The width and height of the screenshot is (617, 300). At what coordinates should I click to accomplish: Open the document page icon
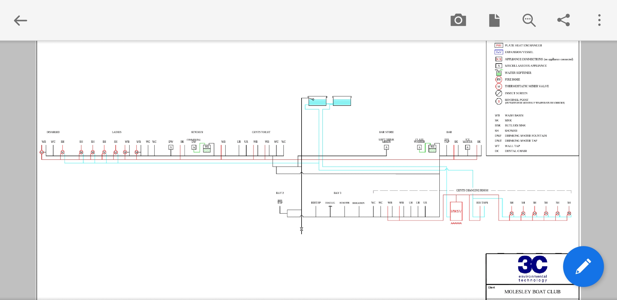tap(494, 20)
